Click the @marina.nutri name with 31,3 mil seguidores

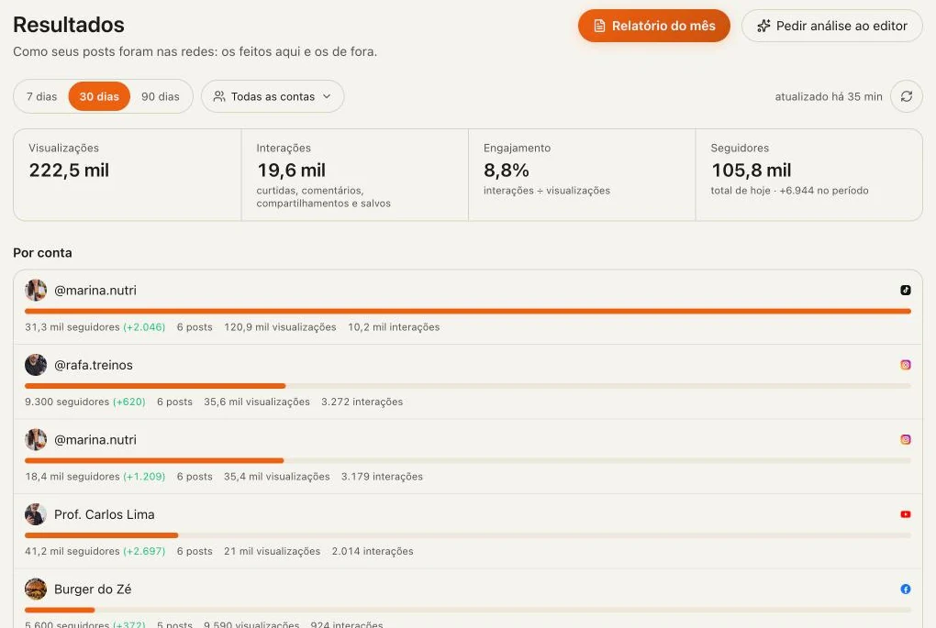[95, 291]
